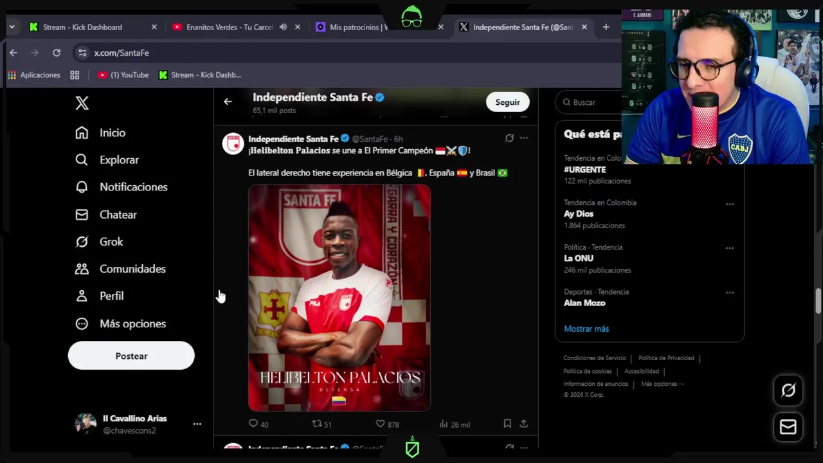Open more options on Palacios post

click(524, 138)
